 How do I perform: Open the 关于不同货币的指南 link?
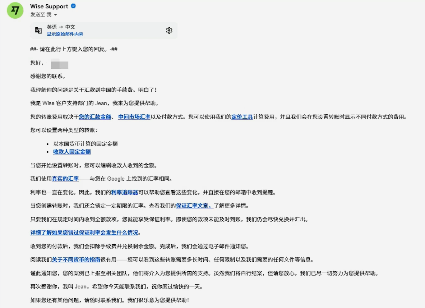[76, 260]
